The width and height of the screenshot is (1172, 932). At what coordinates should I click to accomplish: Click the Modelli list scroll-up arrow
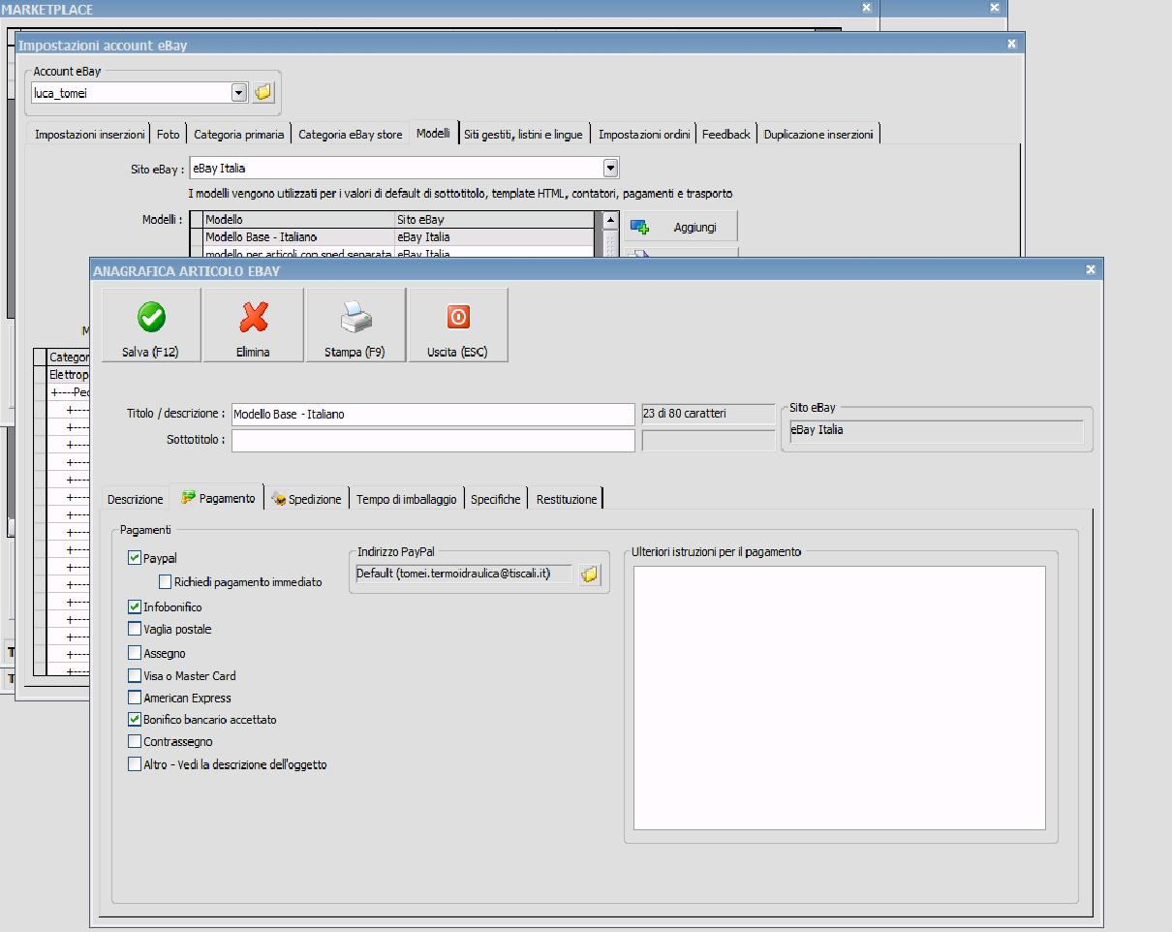(611, 220)
